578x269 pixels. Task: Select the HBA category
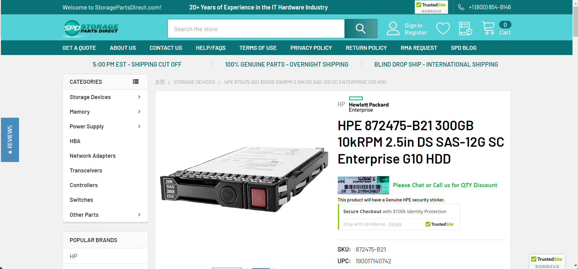pos(75,141)
